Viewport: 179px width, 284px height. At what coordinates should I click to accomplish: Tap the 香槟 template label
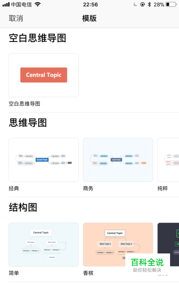pyautogui.click(x=88, y=273)
